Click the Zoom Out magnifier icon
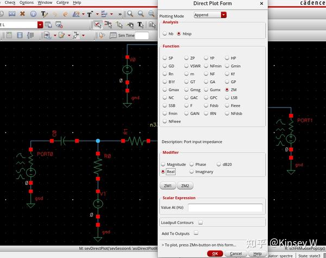Image resolution: width=326 pixels, height=258 pixels. pos(141,14)
